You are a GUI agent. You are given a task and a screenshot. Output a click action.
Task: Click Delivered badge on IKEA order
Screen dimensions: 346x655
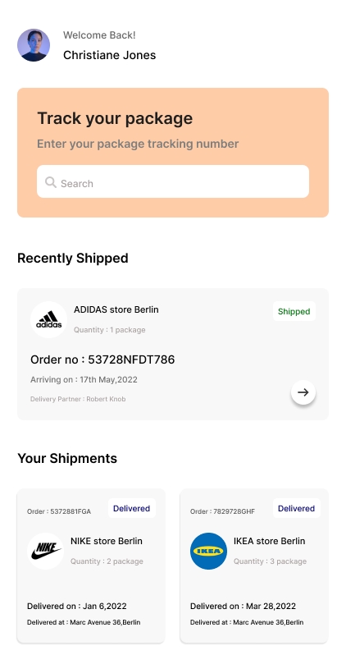(296, 508)
